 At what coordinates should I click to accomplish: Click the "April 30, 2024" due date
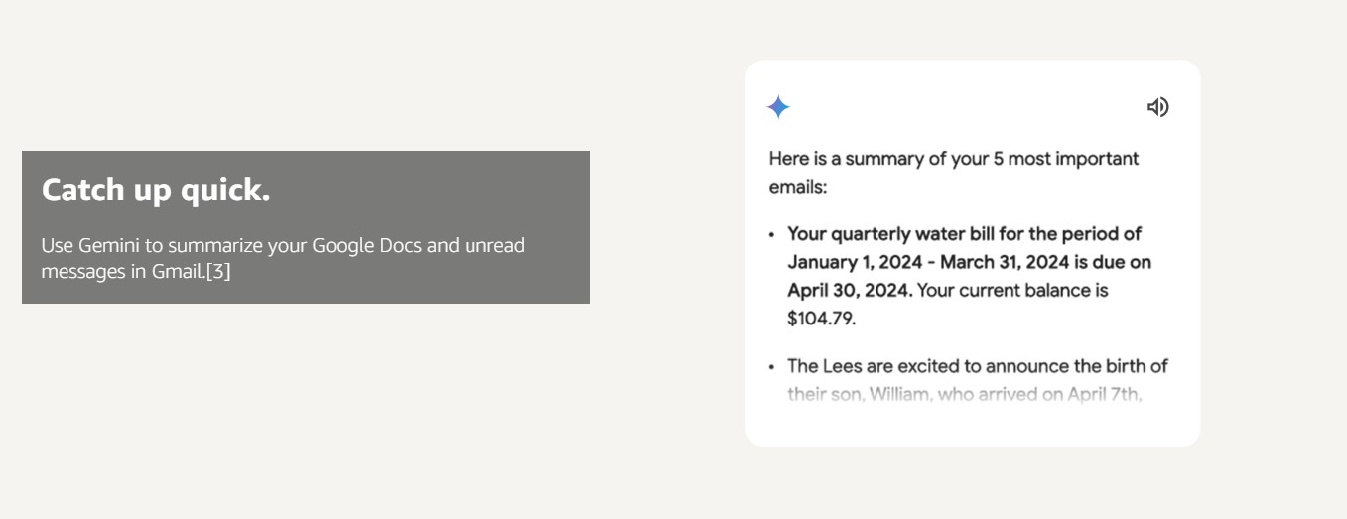pyautogui.click(x=849, y=291)
